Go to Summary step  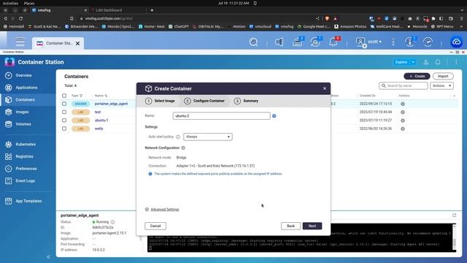(x=246, y=101)
